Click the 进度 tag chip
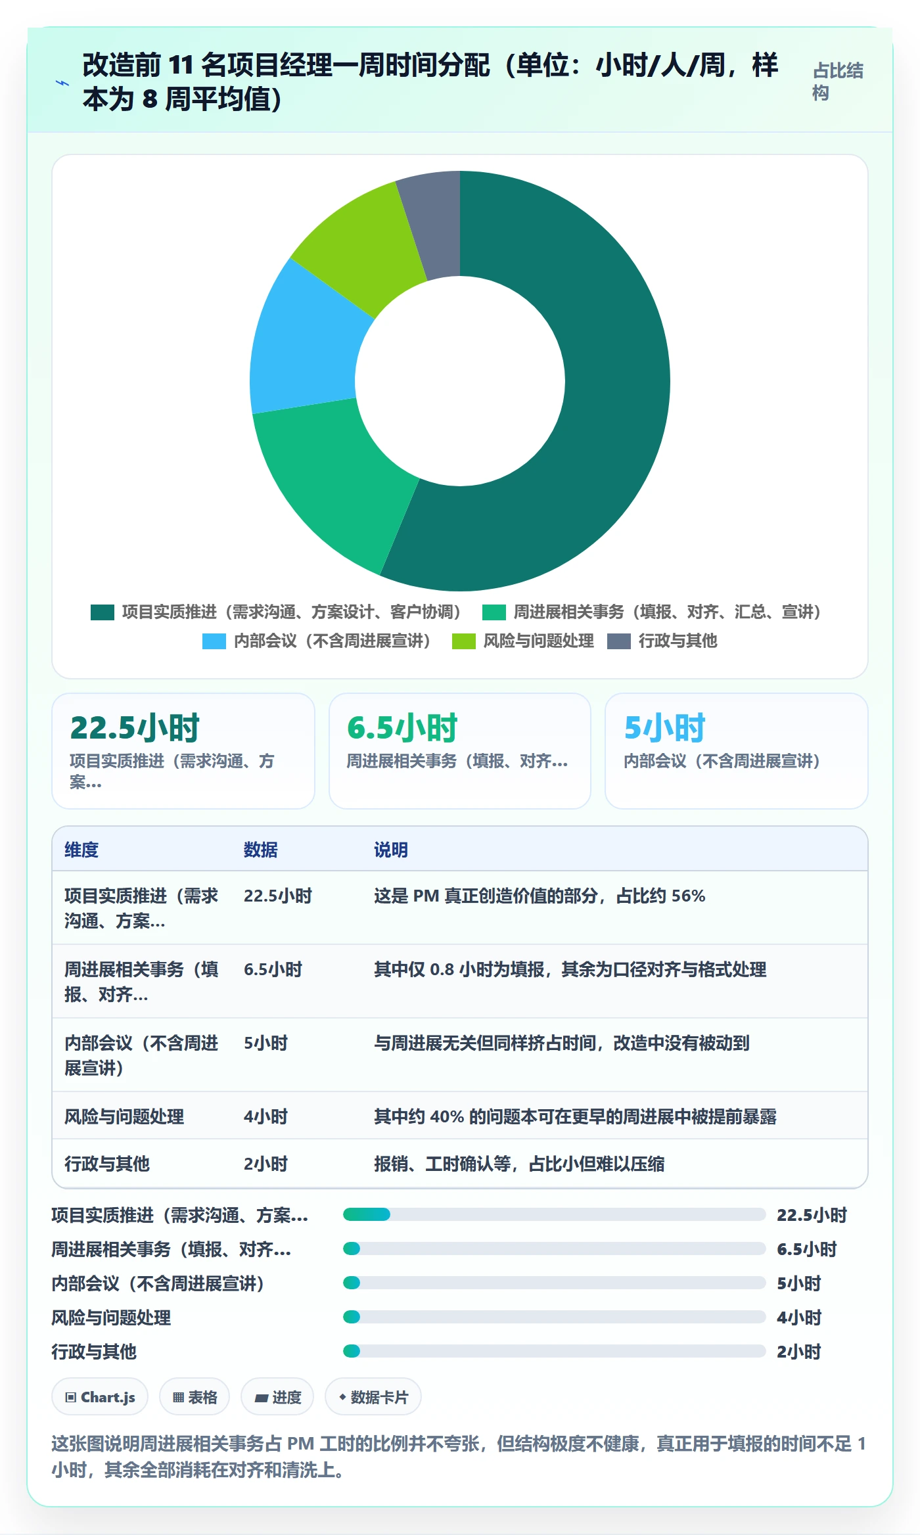This screenshot has width=920, height=1535. point(277,1397)
